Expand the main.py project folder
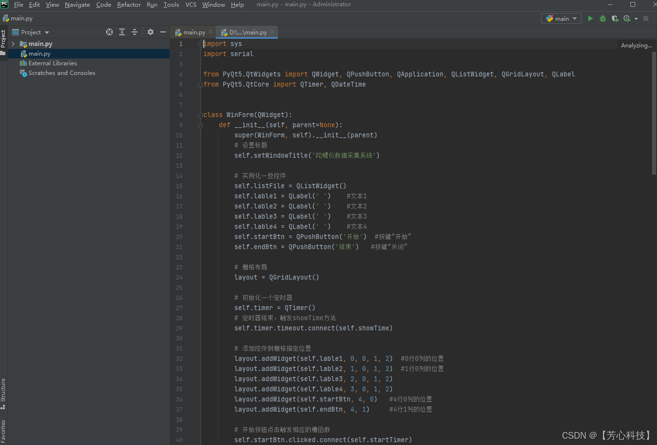The width and height of the screenshot is (657, 445). click(x=13, y=44)
